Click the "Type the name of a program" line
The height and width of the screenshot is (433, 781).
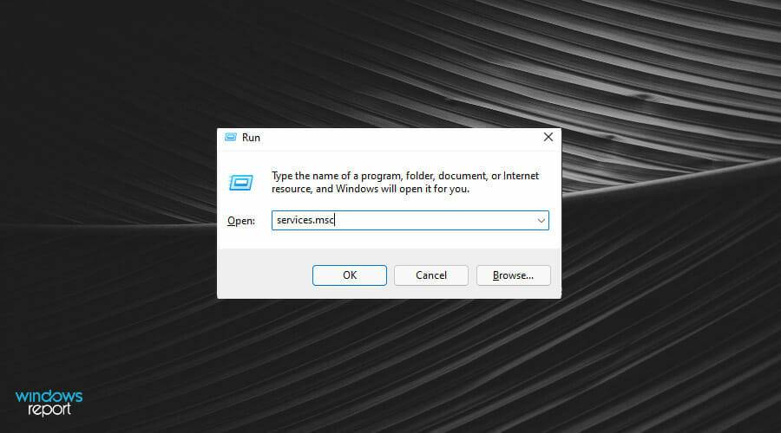405,175
